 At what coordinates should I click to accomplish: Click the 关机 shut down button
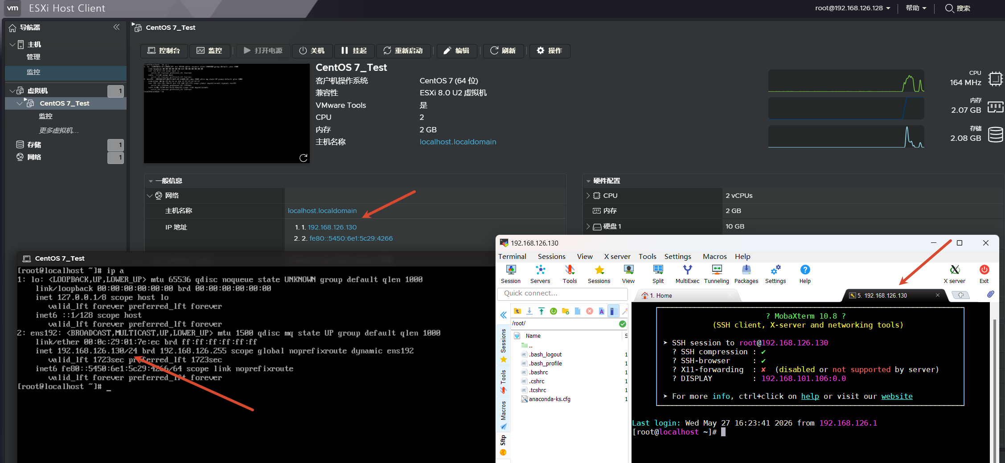point(312,51)
